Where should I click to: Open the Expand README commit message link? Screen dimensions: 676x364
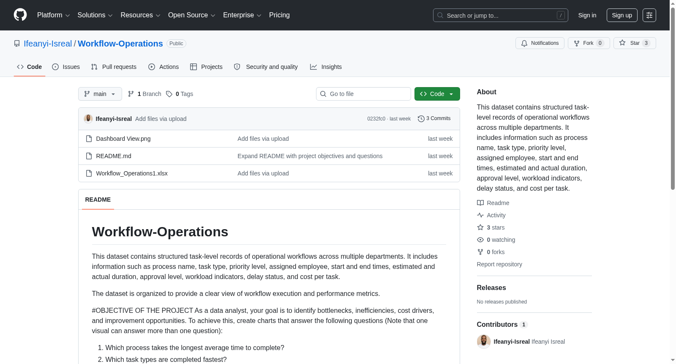point(310,156)
